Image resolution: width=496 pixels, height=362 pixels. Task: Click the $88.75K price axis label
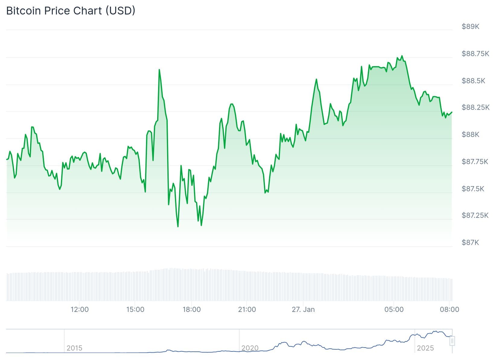tap(475, 54)
